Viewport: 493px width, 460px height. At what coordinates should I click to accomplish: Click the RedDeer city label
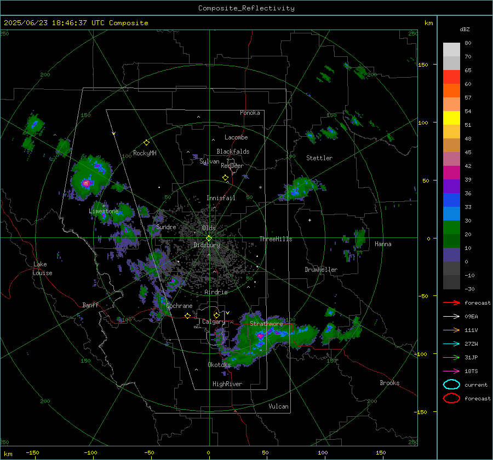coord(232,166)
